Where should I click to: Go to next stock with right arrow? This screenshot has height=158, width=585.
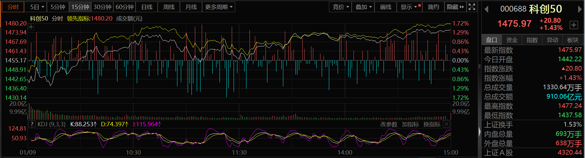[580, 9]
